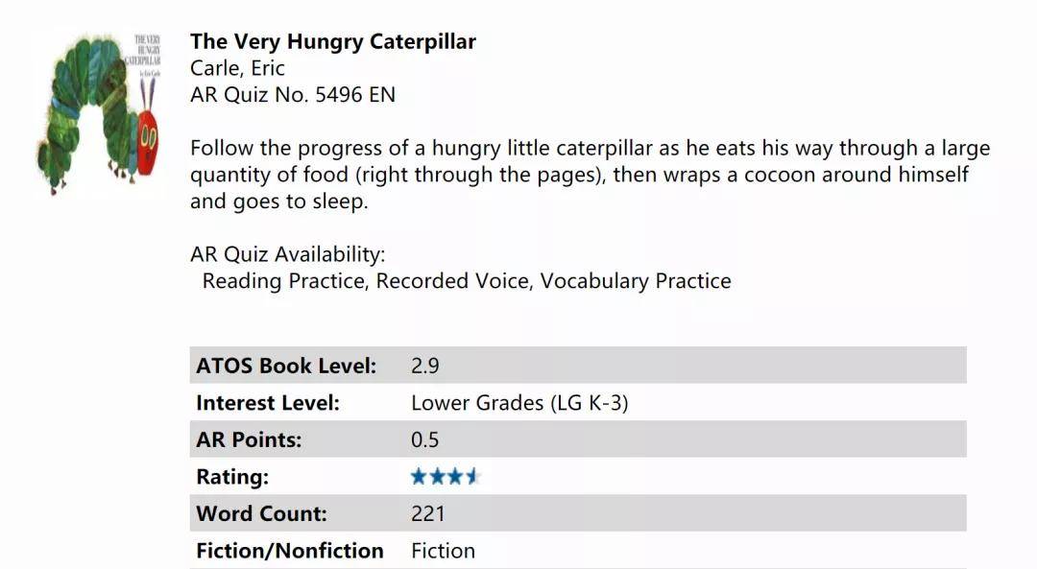Click the Reading Practice quiz type
The width and height of the screenshot is (1037, 569).
pyautogui.click(x=283, y=281)
